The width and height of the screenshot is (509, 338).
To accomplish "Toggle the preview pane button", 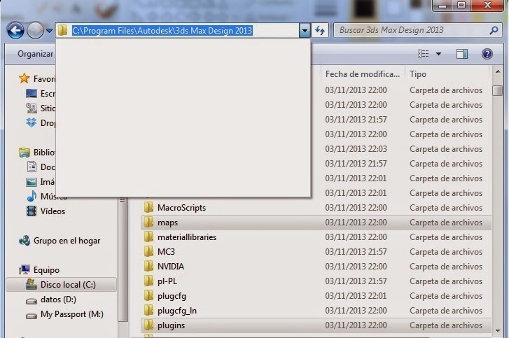I will coord(462,54).
